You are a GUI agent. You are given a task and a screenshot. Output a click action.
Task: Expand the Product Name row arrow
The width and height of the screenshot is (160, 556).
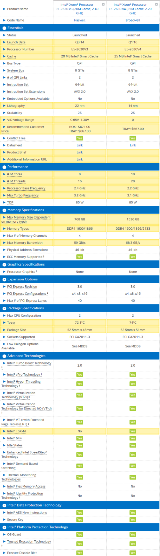click(4, 9)
